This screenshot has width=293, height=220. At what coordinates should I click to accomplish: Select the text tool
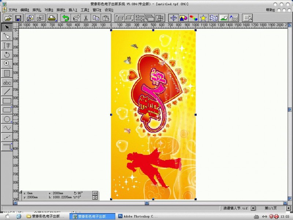coord(7,45)
